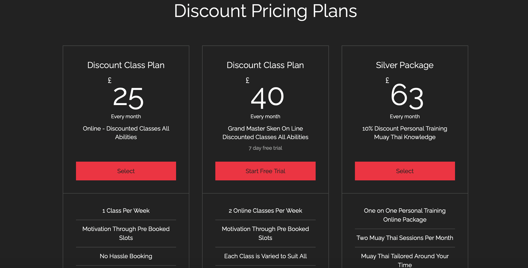The height and width of the screenshot is (268, 528).
Task: Click Online - Discounted Classes All Abilities text
Action: 126,133
